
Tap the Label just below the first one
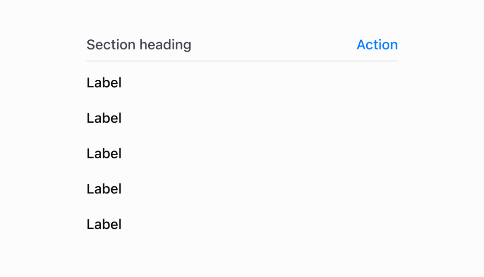[x=104, y=118]
